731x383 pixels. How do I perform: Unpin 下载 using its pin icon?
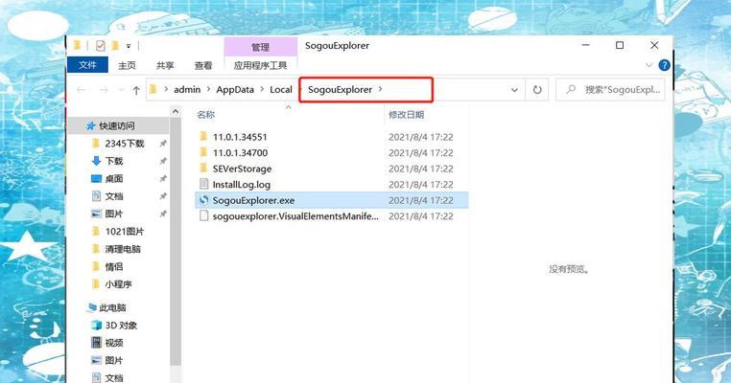(x=163, y=161)
